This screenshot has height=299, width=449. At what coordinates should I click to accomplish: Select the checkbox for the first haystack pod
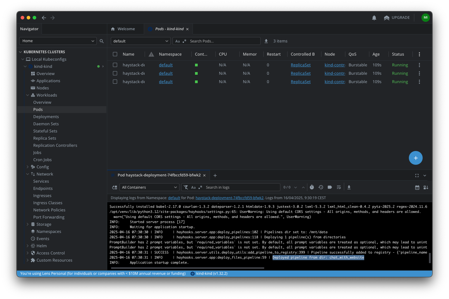[115, 65]
